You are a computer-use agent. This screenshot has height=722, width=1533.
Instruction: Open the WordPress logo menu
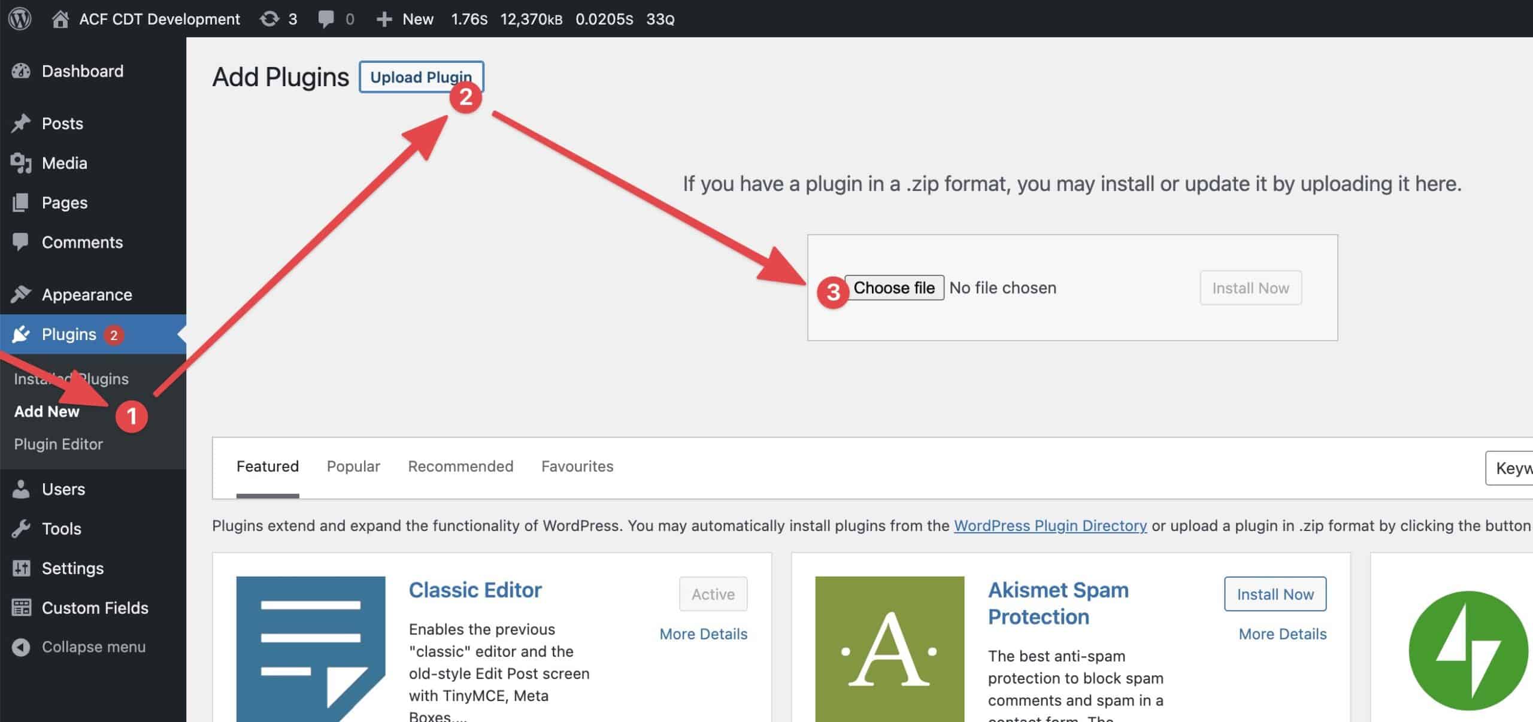[20, 19]
